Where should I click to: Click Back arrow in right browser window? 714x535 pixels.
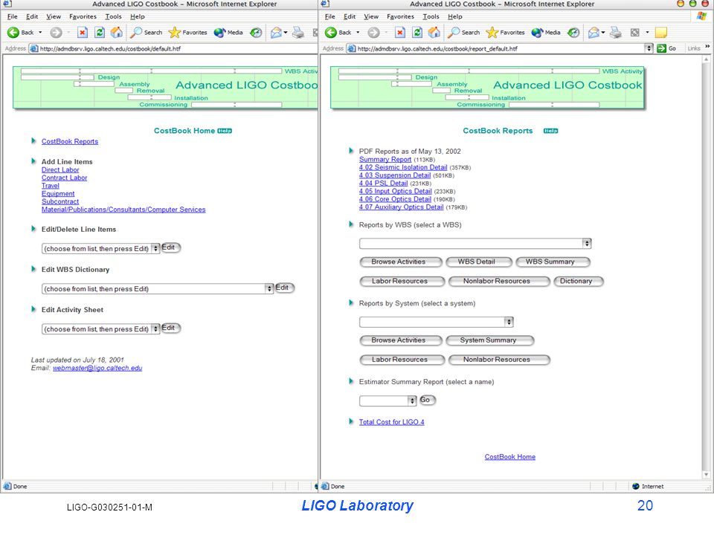point(331,32)
